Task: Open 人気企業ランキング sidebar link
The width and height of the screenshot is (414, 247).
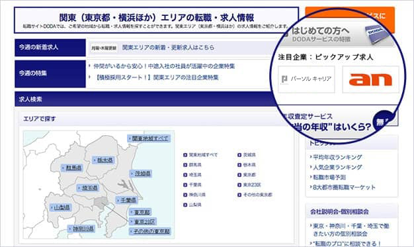Action: [337, 168]
